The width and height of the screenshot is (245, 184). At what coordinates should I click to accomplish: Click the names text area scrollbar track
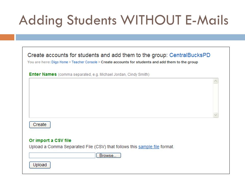click(216, 98)
